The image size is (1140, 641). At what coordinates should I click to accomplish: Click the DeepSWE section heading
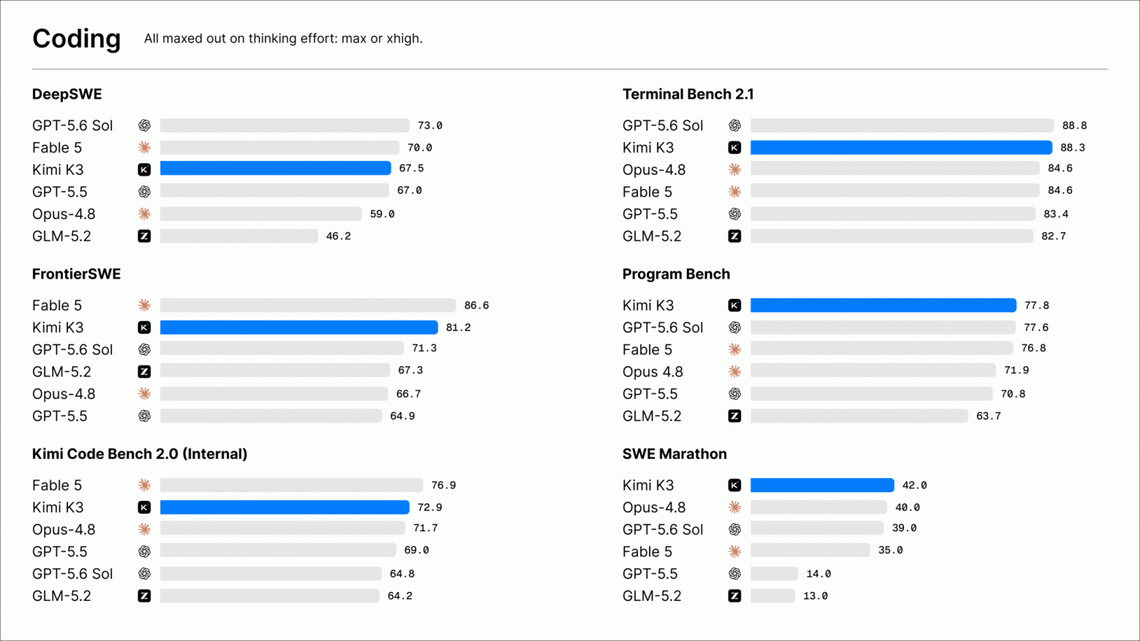point(67,94)
